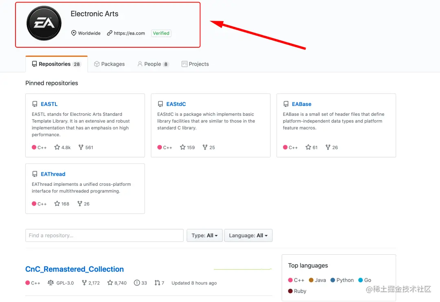
Task: Click the C++ language dot on the EASTL card
Action: [34, 147]
